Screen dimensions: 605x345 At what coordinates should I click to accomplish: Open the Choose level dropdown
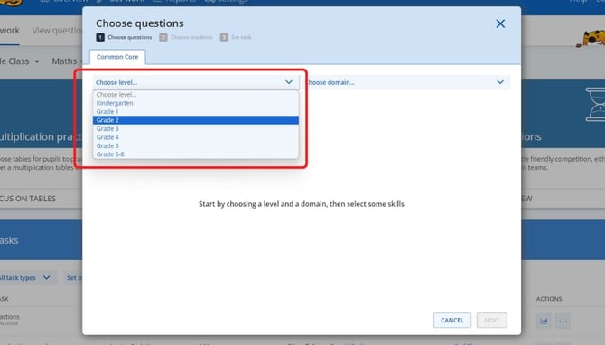point(196,82)
